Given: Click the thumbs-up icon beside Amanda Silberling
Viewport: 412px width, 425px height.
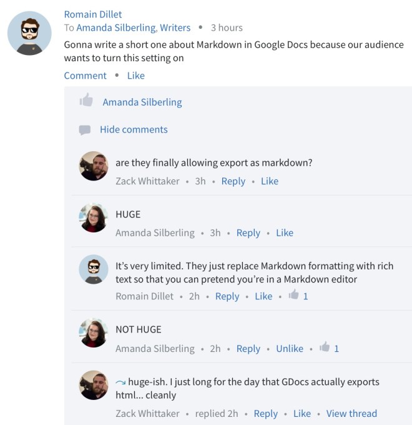Looking at the screenshot, I should [x=86, y=101].
